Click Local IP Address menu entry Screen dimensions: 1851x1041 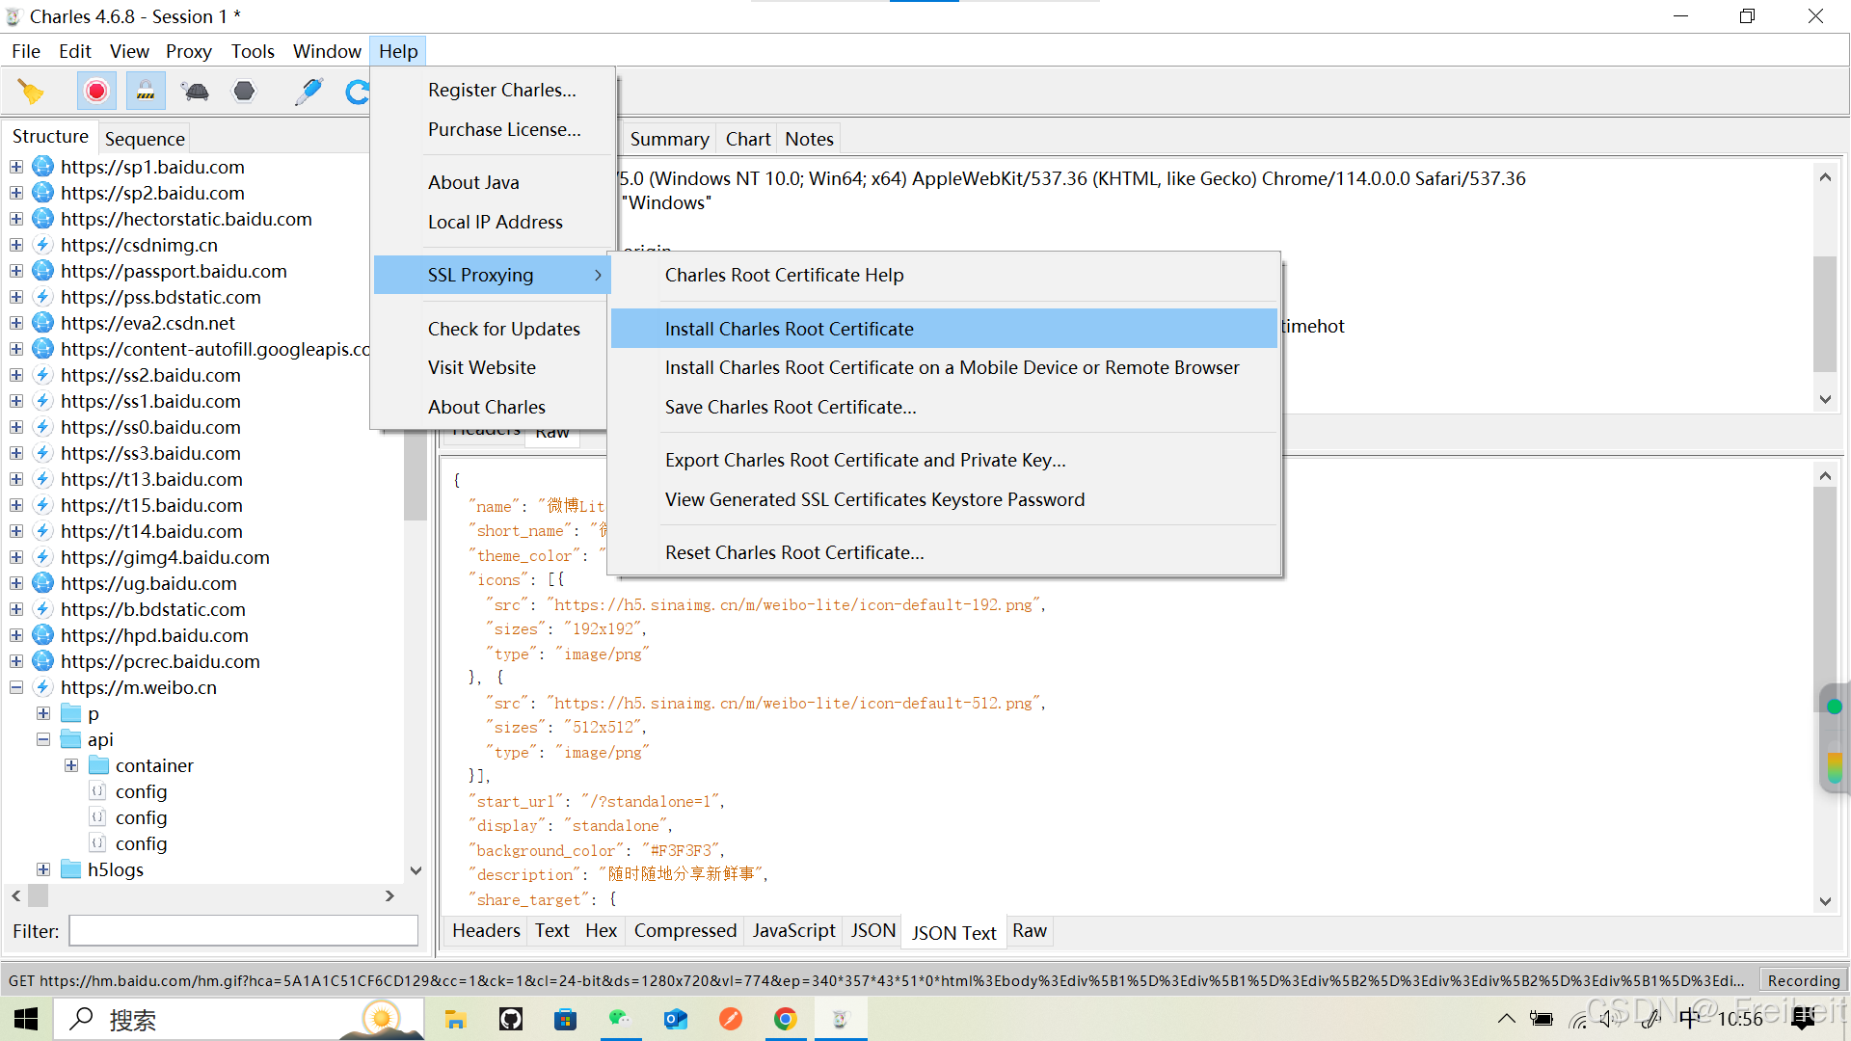click(x=494, y=222)
